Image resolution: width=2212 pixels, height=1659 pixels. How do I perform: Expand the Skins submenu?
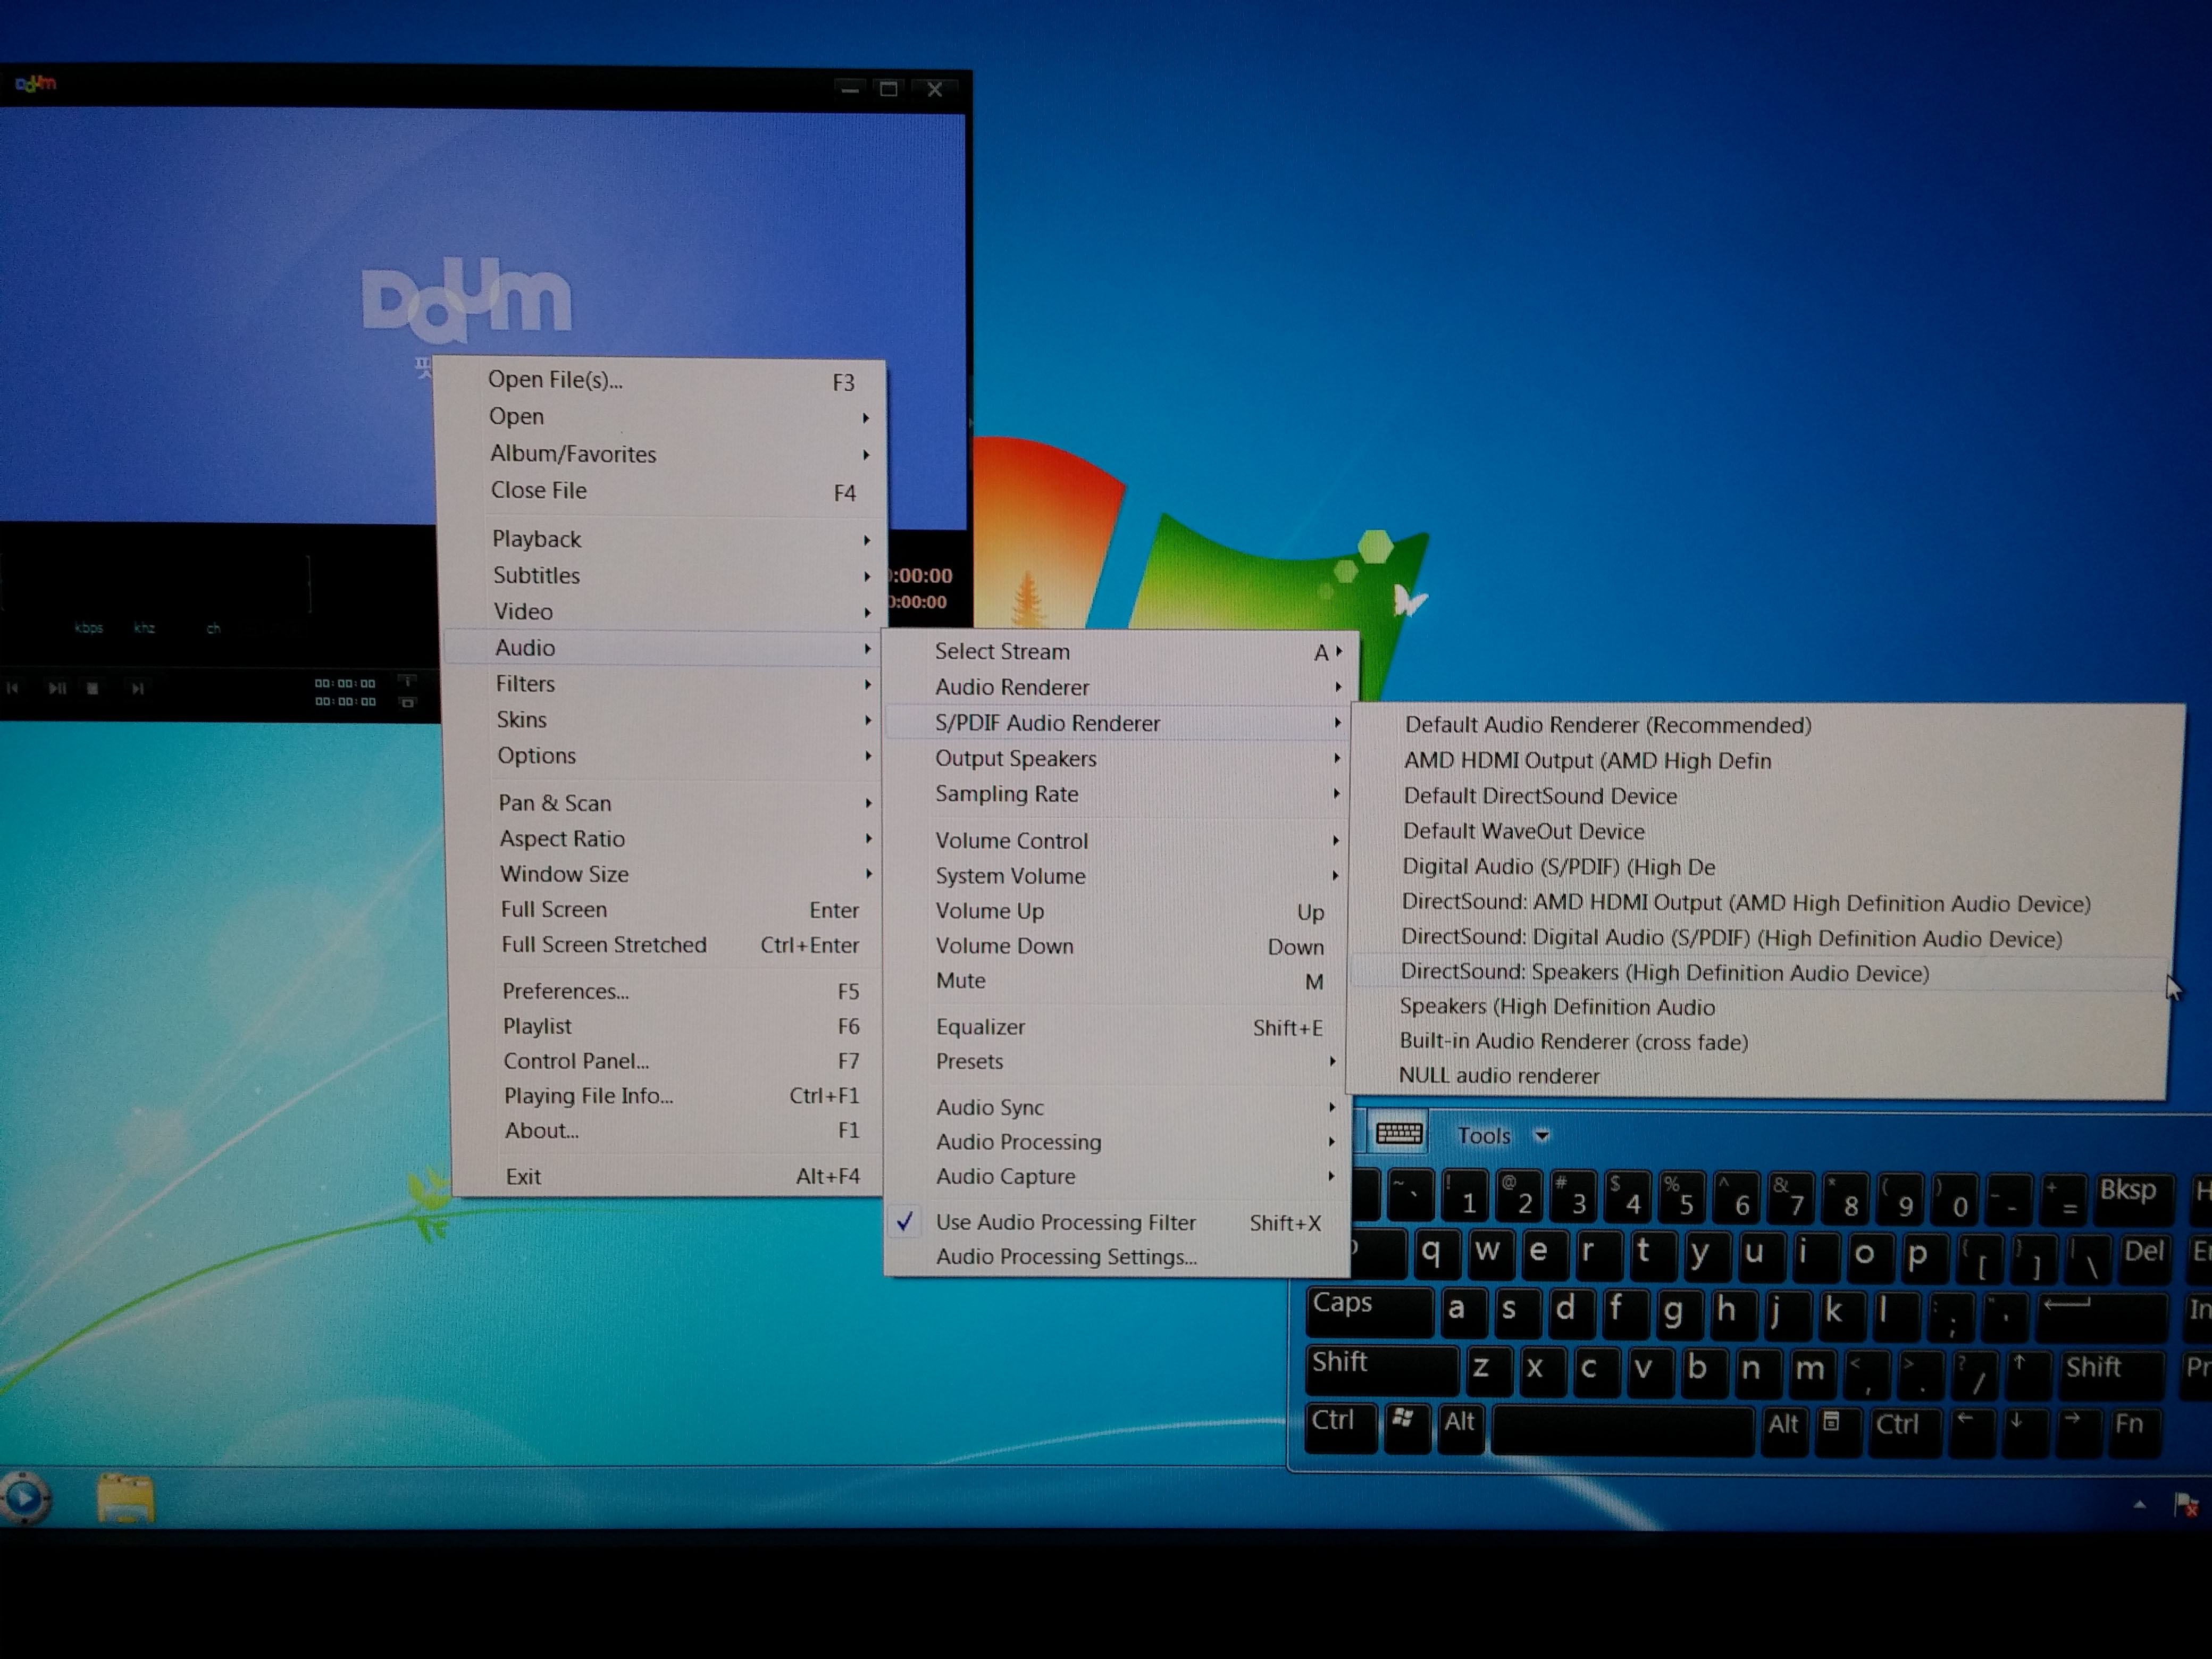click(663, 720)
